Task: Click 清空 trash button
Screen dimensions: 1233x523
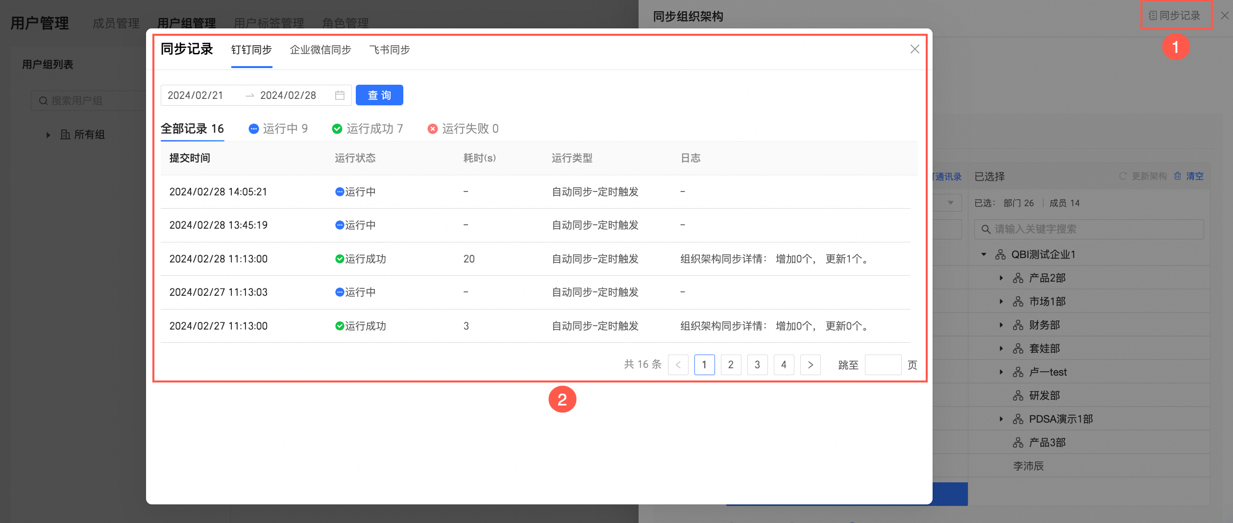Action: [1188, 176]
